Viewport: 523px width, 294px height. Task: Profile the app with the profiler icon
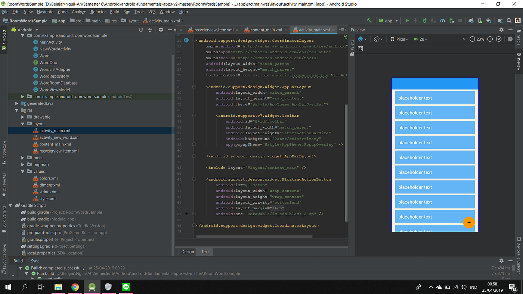click(442, 21)
